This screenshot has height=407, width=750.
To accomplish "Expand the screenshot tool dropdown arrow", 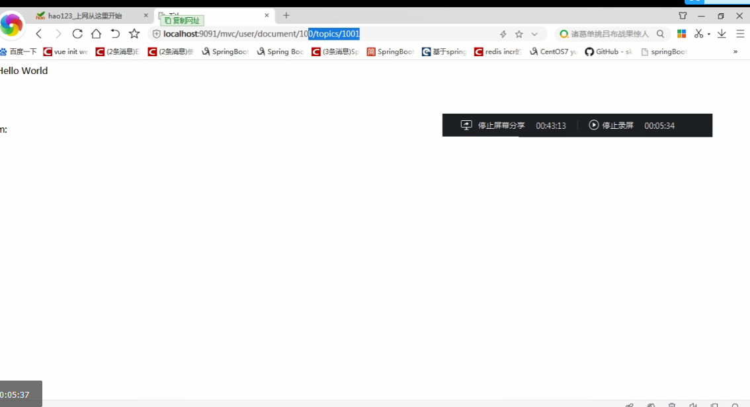I will (709, 34).
